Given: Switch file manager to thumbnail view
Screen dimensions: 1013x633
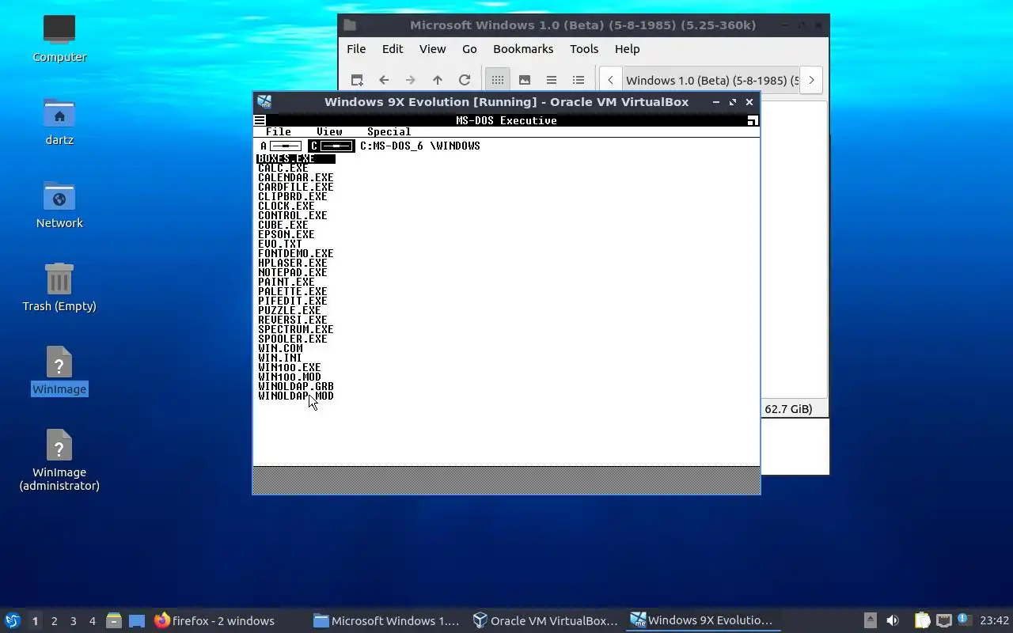Looking at the screenshot, I should click(x=524, y=80).
